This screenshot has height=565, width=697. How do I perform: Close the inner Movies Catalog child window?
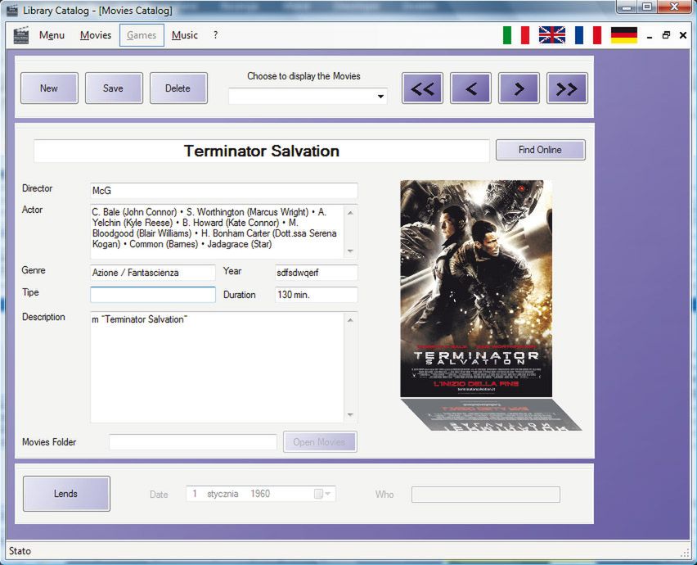683,35
